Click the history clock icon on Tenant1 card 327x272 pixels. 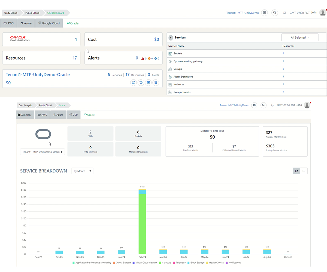141,82
